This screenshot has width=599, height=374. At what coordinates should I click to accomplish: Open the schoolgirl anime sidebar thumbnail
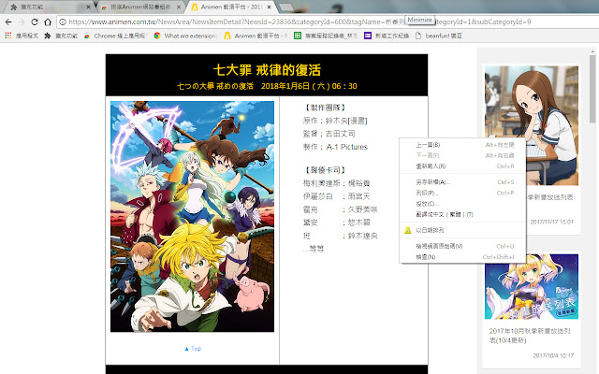pos(532,125)
